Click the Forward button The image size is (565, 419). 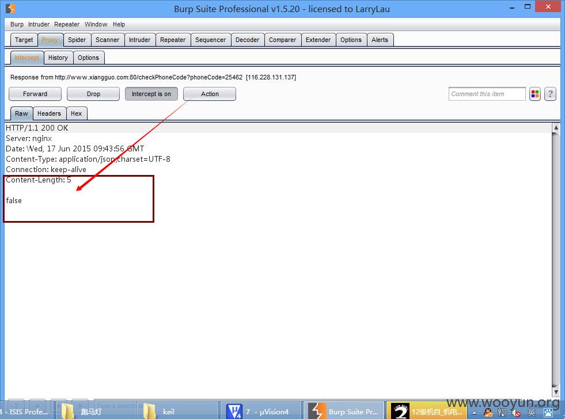(x=35, y=94)
